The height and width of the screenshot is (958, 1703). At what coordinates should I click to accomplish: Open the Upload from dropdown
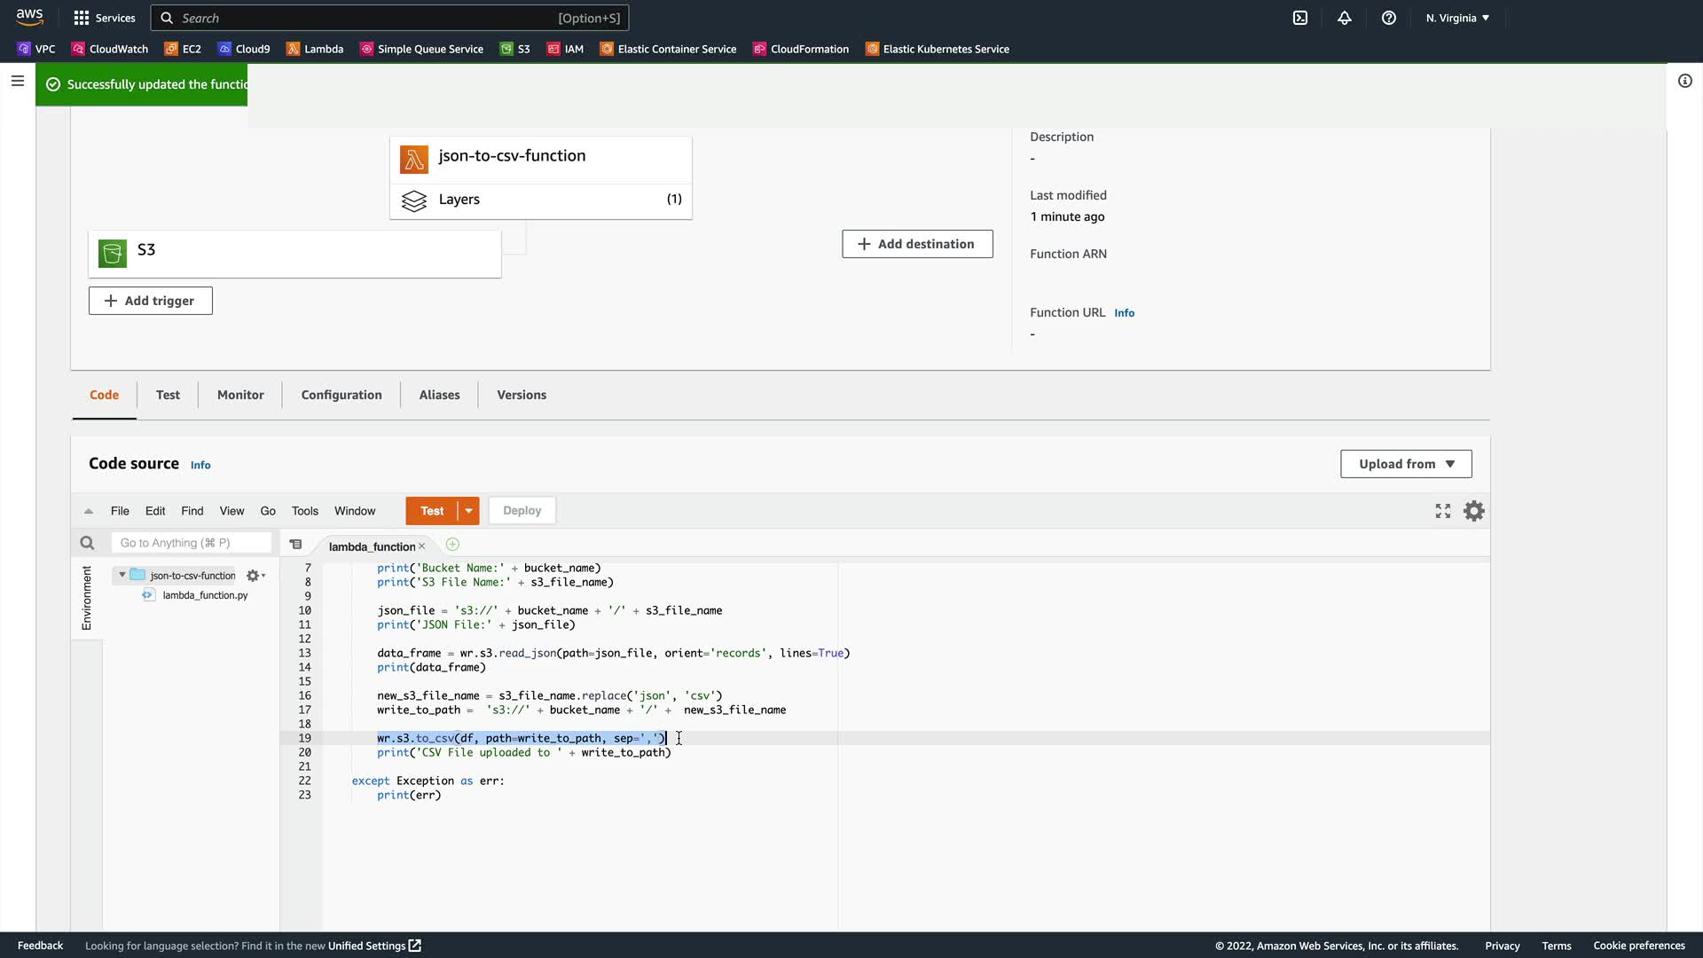tap(1406, 464)
